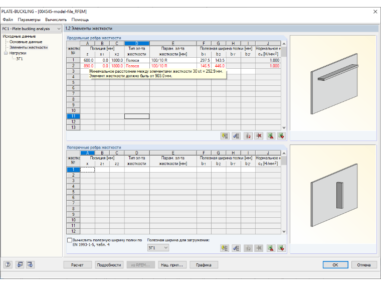Image resolution: width=381 pixels, height=286 pixels.
Task: Select Элементы жесткости in the tree
Action: [29, 48]
